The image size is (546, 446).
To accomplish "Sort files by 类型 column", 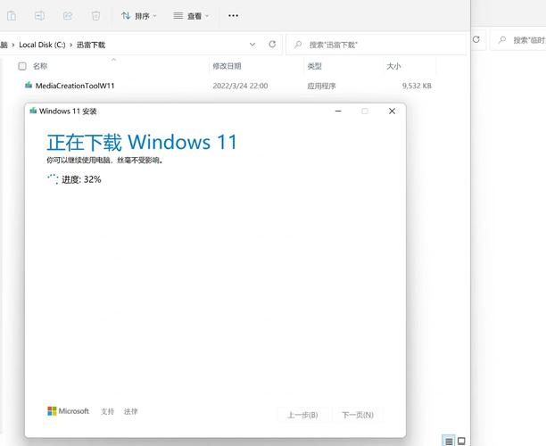I will click(x=314, y=66).
